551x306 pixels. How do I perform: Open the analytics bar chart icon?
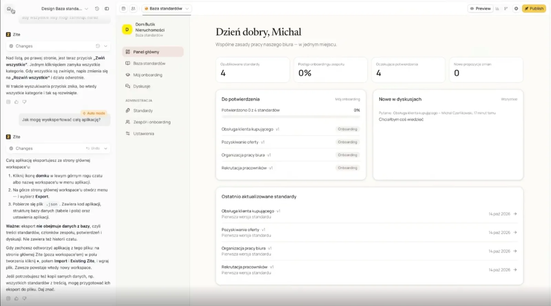pos(497,9)
